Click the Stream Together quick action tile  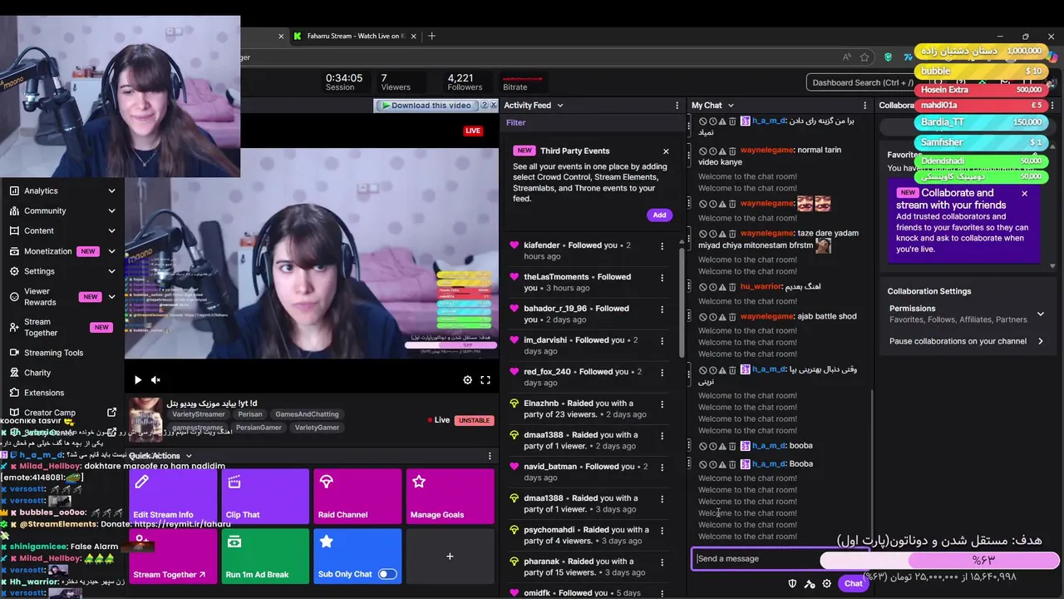pos(173,556)
